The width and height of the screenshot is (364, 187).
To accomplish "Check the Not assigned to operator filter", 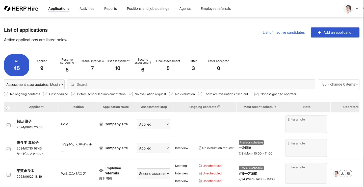I will point(256,94).
